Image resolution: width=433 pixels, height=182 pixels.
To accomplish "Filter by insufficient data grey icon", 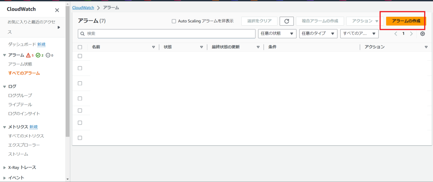I will click(x=48, y=55).
